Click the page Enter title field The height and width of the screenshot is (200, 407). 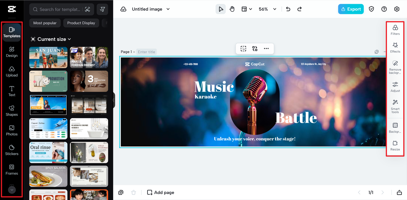pyautogui.click(x=147, y=52)
